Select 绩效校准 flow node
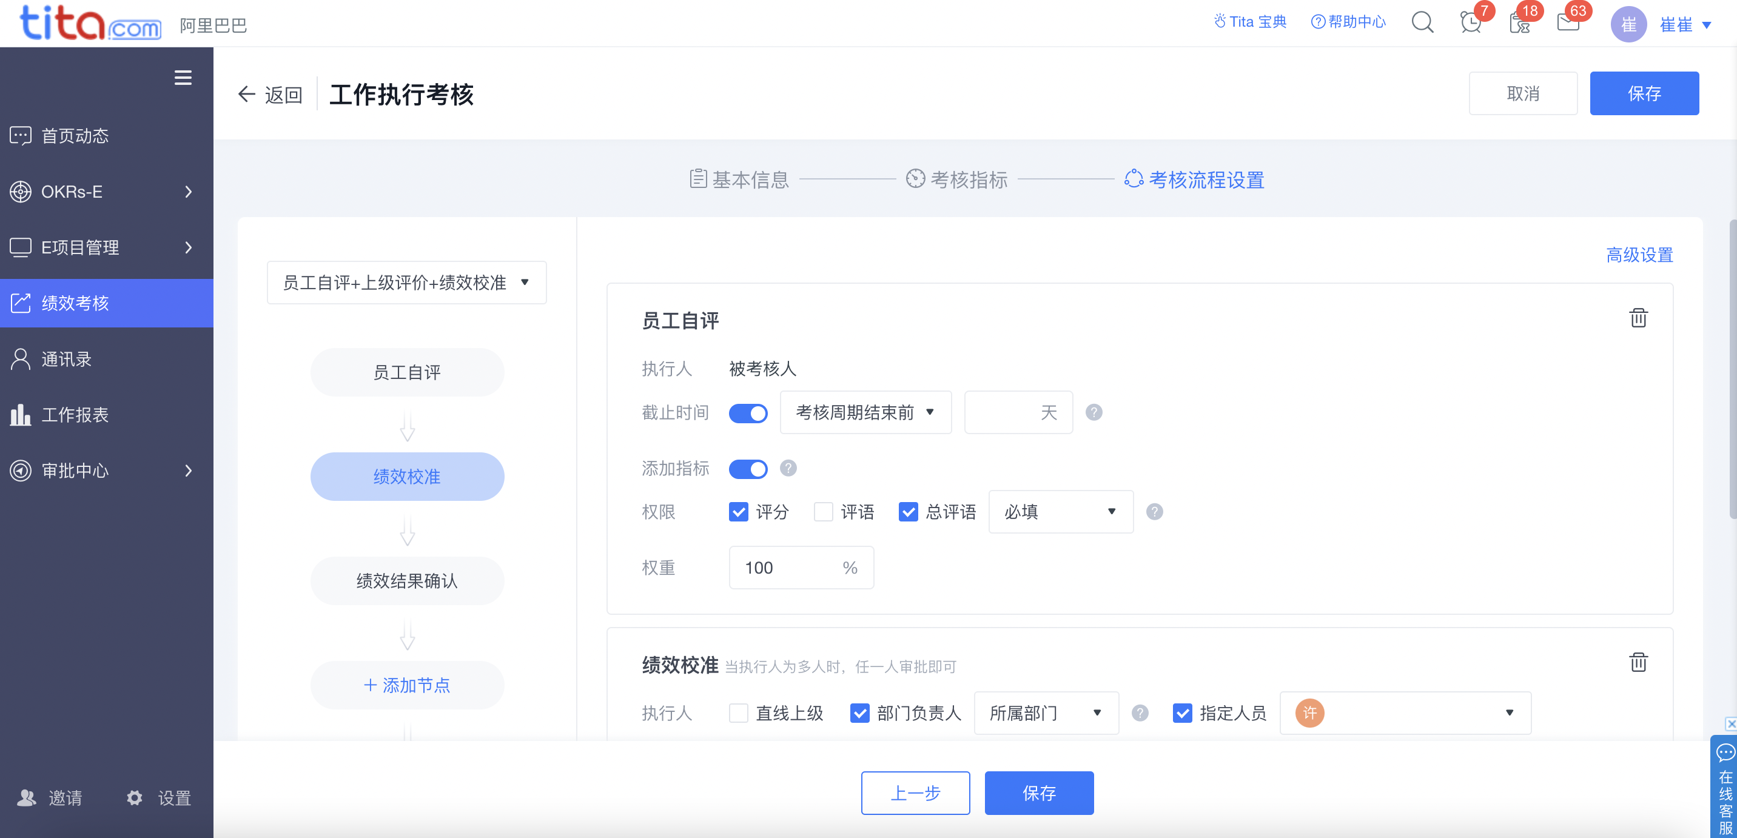The height and width of the screenshot is (838, 1737). click(x=406, y=477)
